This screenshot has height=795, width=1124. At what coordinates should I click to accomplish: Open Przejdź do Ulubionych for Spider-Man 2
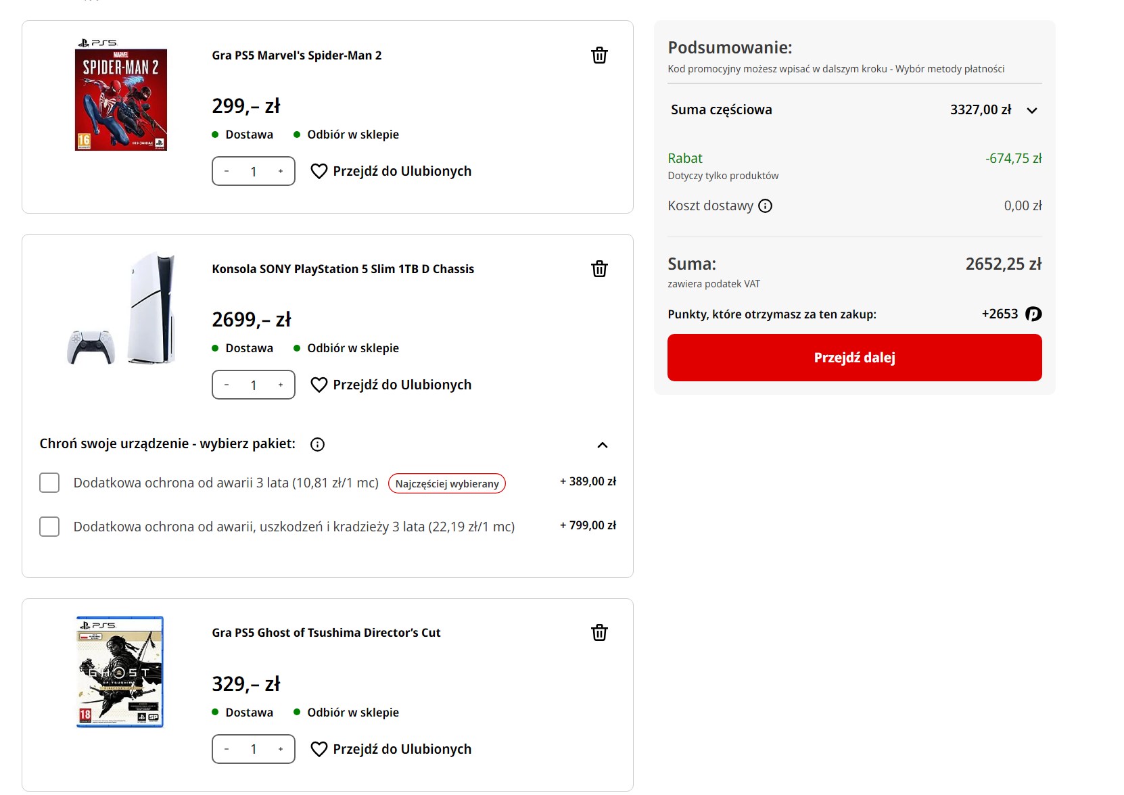(402, 171)
